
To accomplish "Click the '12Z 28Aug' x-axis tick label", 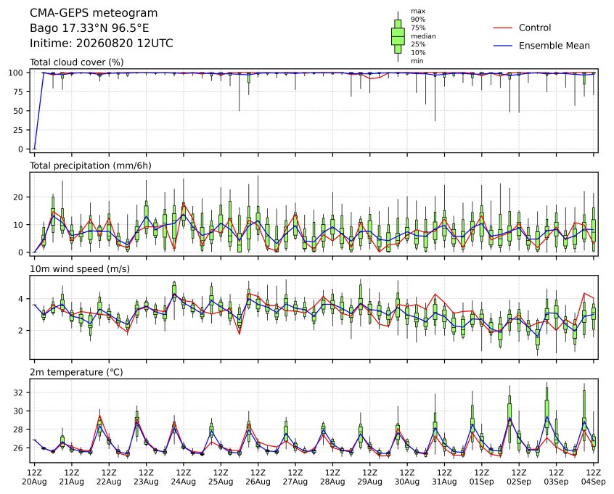I will click(332, 477).
